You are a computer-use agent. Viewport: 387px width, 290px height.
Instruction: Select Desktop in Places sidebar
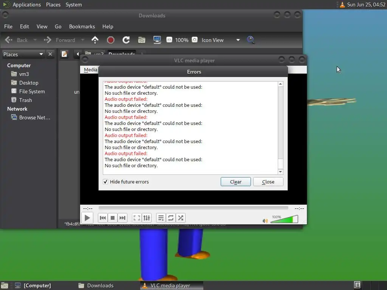click(x=29, y=83)
